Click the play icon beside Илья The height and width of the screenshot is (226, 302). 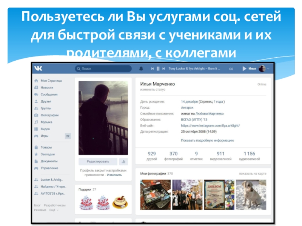tap(244, 69)
